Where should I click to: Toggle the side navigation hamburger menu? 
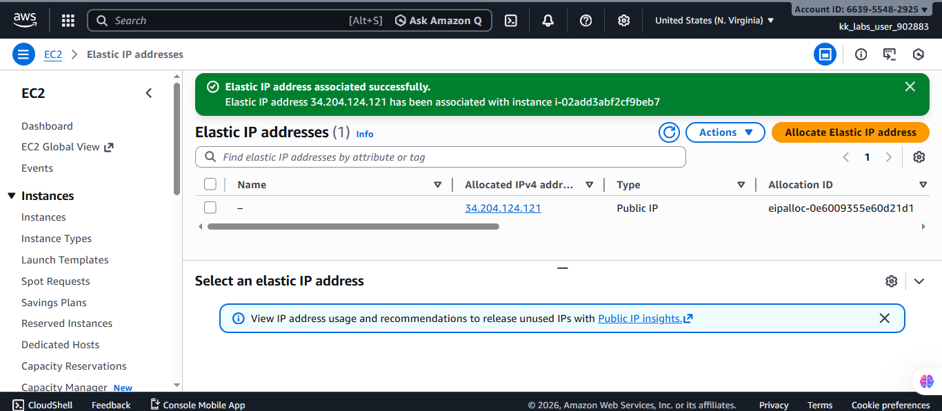23,54
